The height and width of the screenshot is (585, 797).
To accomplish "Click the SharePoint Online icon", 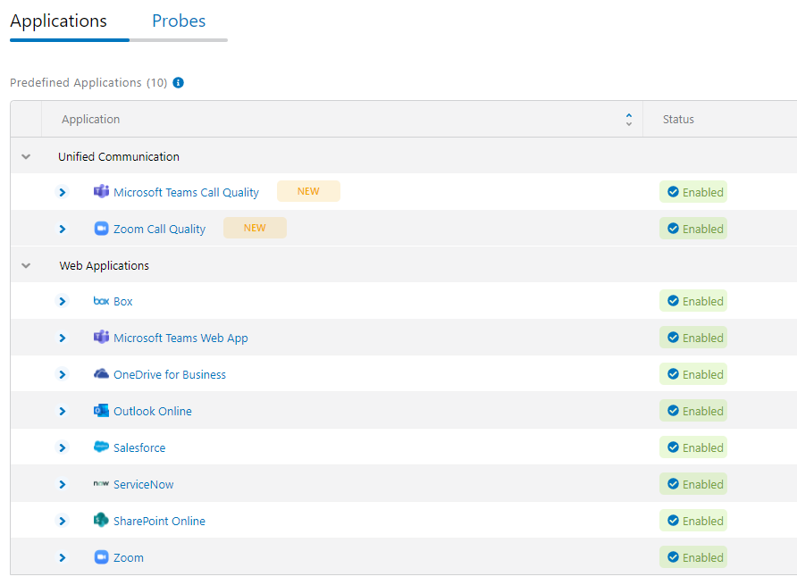I will point(101,520).
